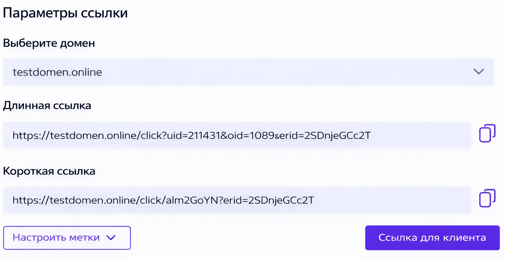Focus the long link input field
Viewport: 505px width, 259px height.
click(x=417, y=135)
